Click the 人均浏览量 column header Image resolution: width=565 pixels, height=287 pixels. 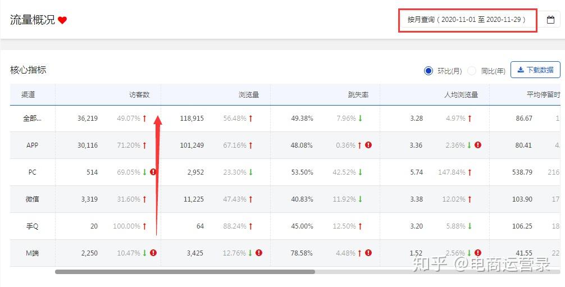461,94
